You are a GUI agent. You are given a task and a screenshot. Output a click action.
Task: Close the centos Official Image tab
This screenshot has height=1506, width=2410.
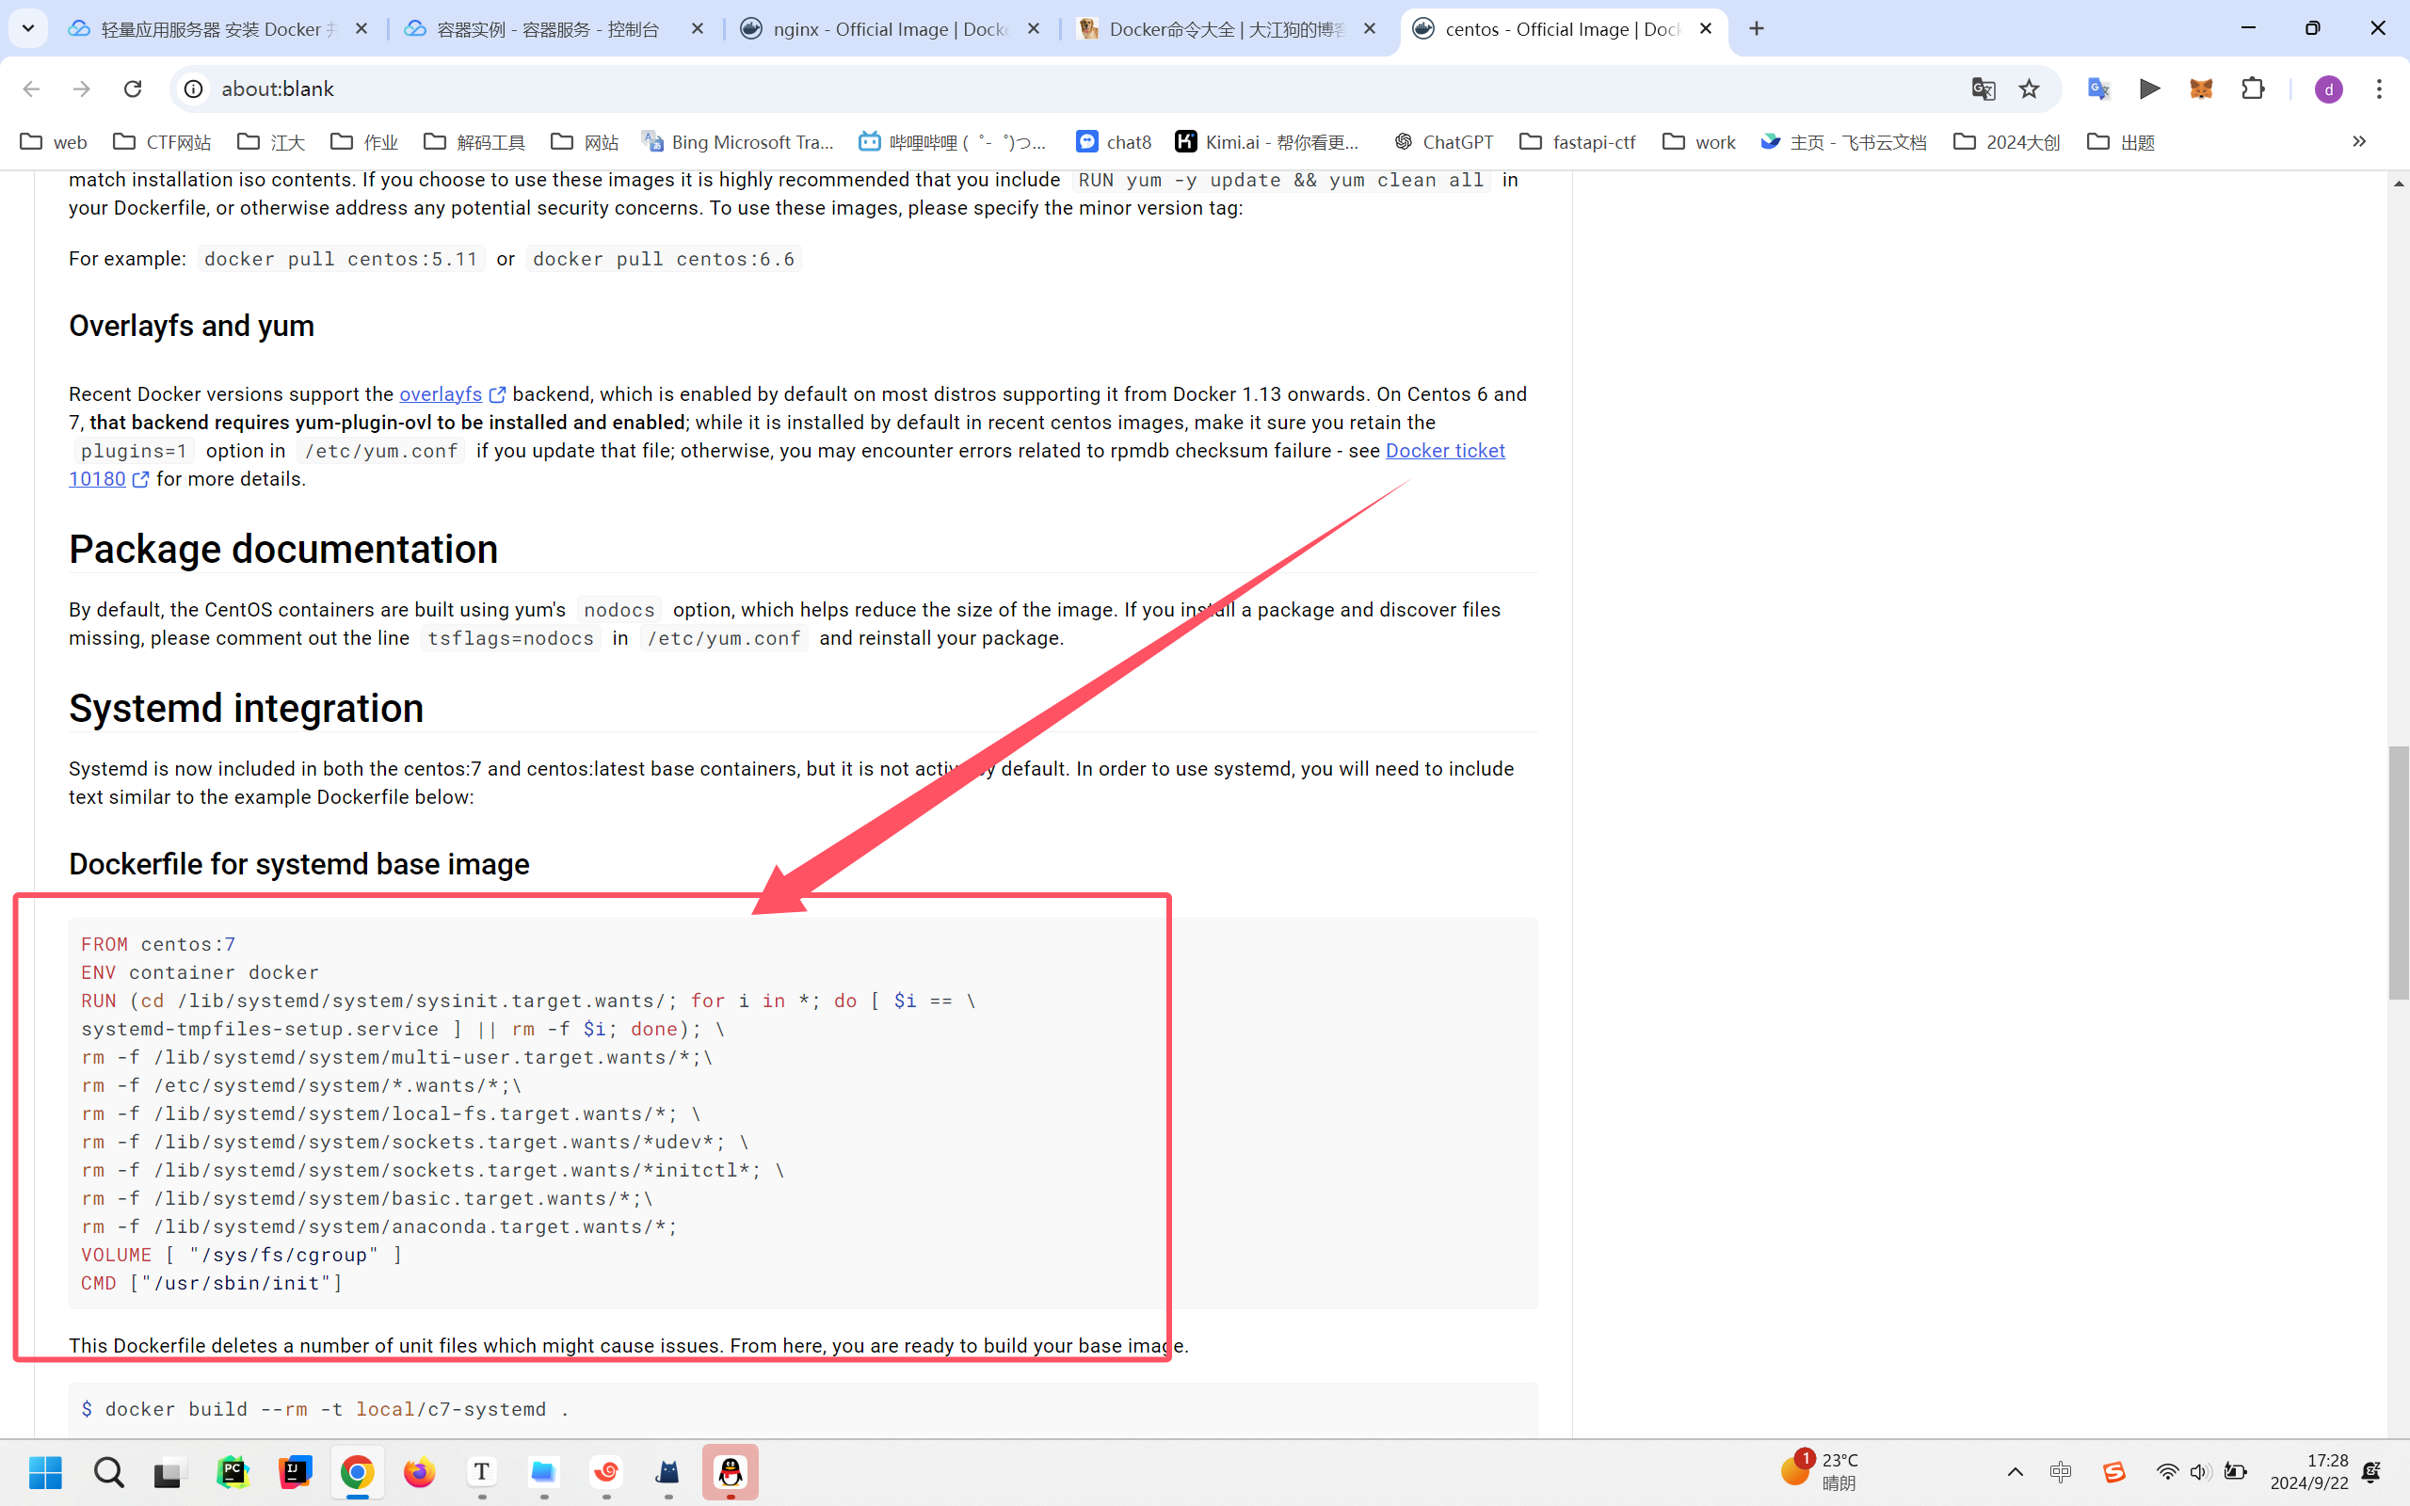click(x=1706, y=29)
